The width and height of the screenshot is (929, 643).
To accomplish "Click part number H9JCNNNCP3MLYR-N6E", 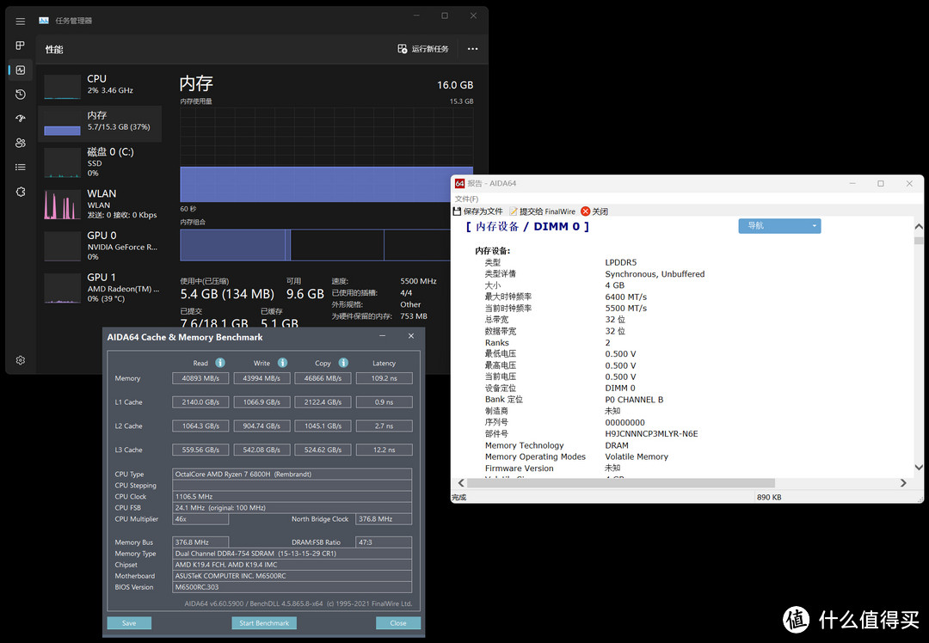I will [651, 434].
